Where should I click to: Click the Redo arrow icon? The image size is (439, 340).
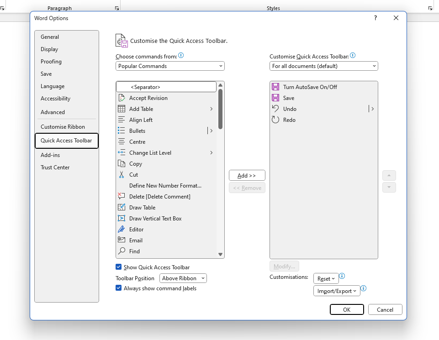275,120
